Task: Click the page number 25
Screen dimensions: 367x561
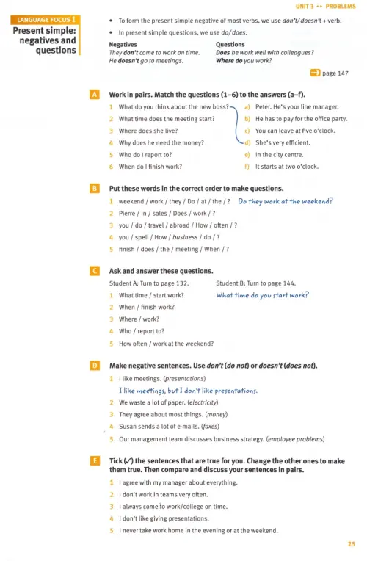Action: pyautogui.click(x=352, y=544)
